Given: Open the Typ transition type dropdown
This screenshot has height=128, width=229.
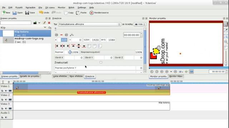Looking at the screenshot, I should [89, 24].
